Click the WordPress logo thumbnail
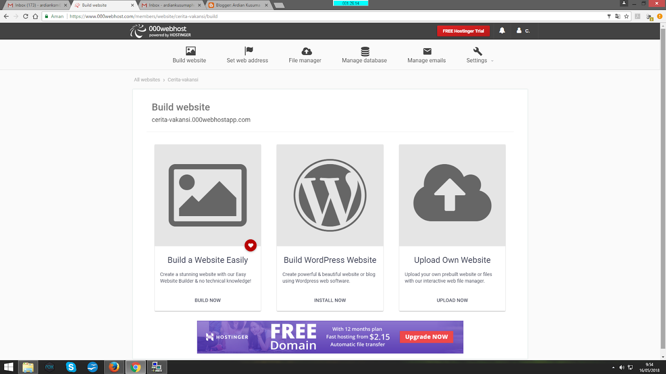The image size is (666, 374). click(x=330, y=195)
